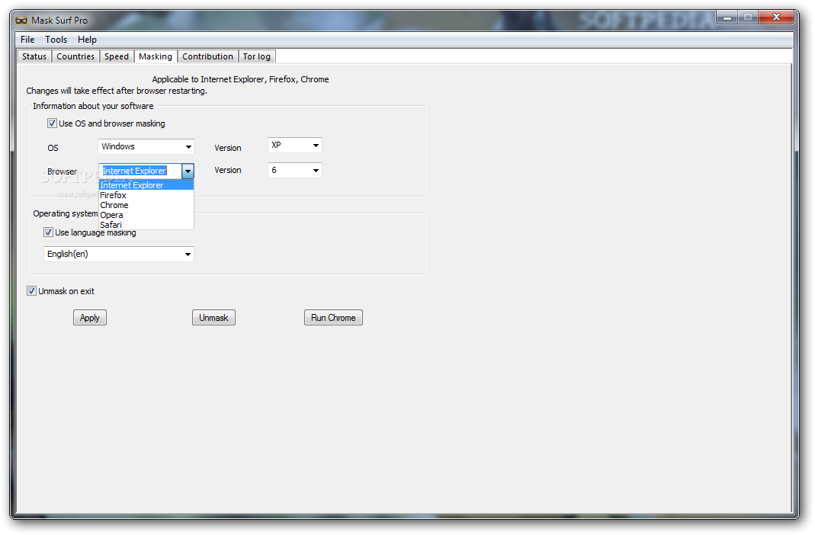Toggle Use OS and browser masking checkbox
This screenshot has height=535, width=815.
(x=52, y=123)
